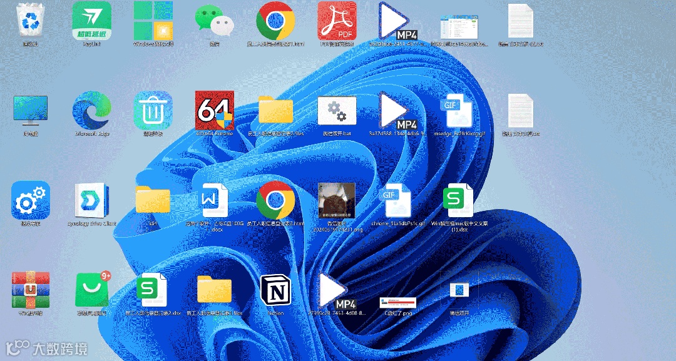
Task: Run the gears .bat batch file
Action: coord(337,111)
